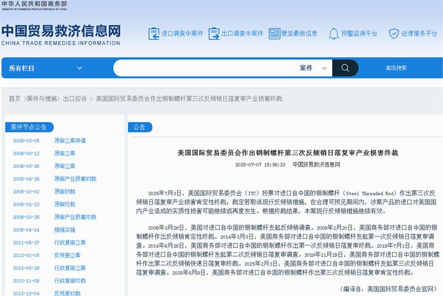
Task: Open the 案件 search type dropdown
Action: (313, 68)
